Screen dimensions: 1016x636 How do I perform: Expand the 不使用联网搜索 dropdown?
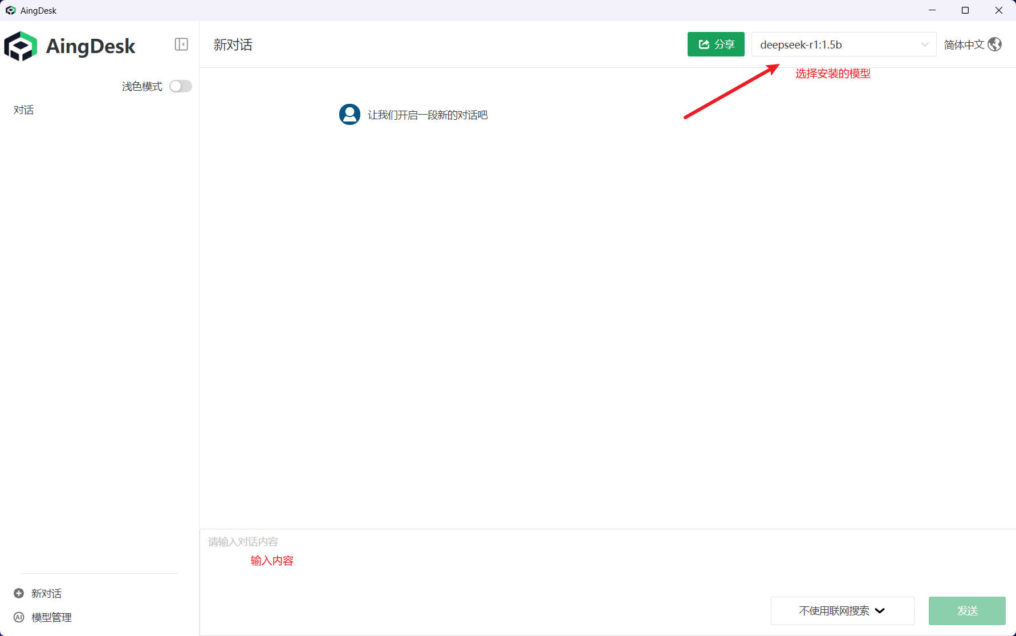point(842,611)
